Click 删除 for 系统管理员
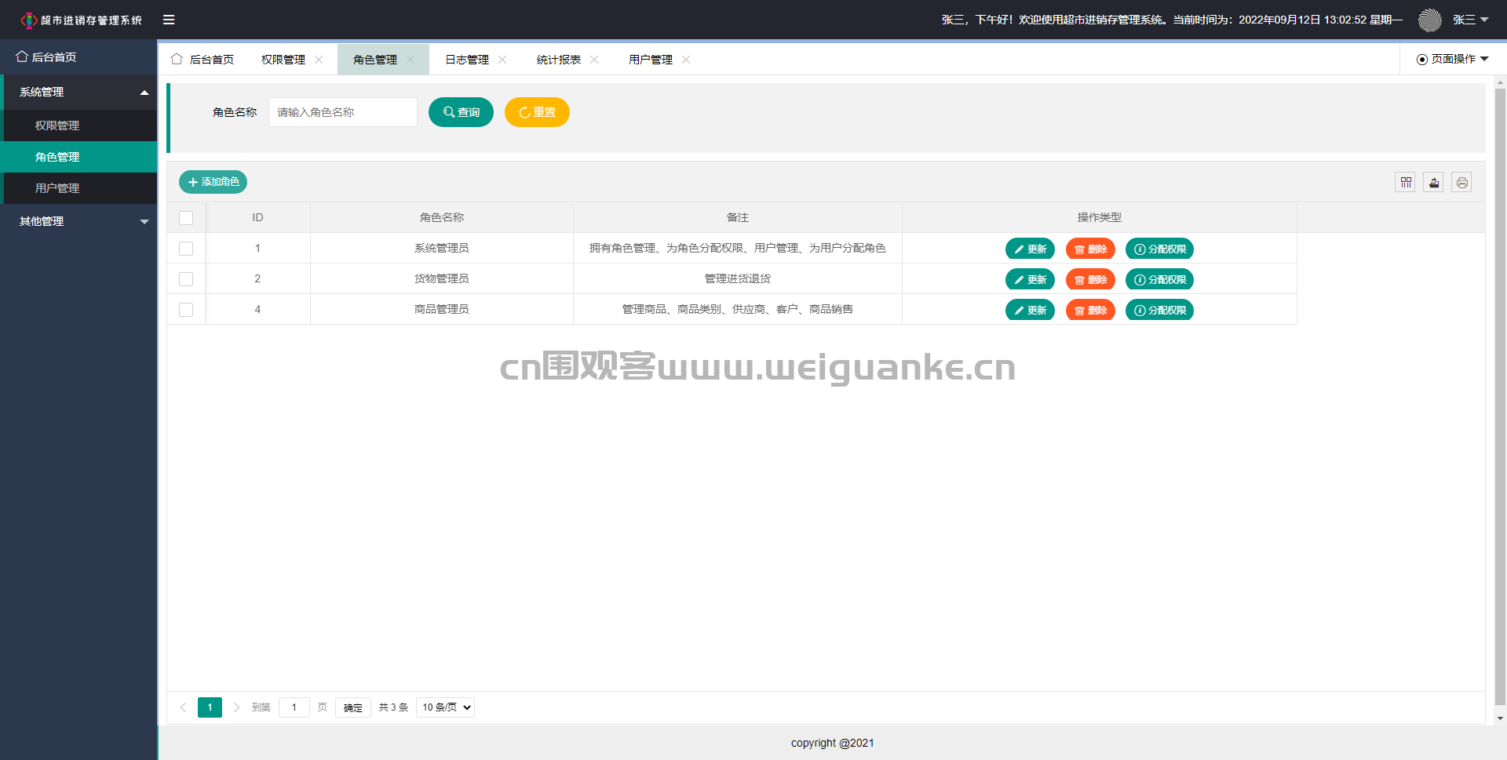The image size is (1507, 760). 1090,249
